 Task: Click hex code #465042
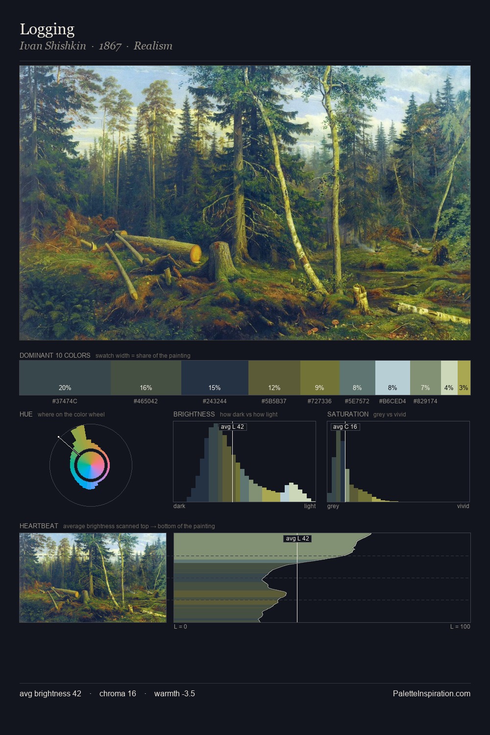(x=146, y=401)
